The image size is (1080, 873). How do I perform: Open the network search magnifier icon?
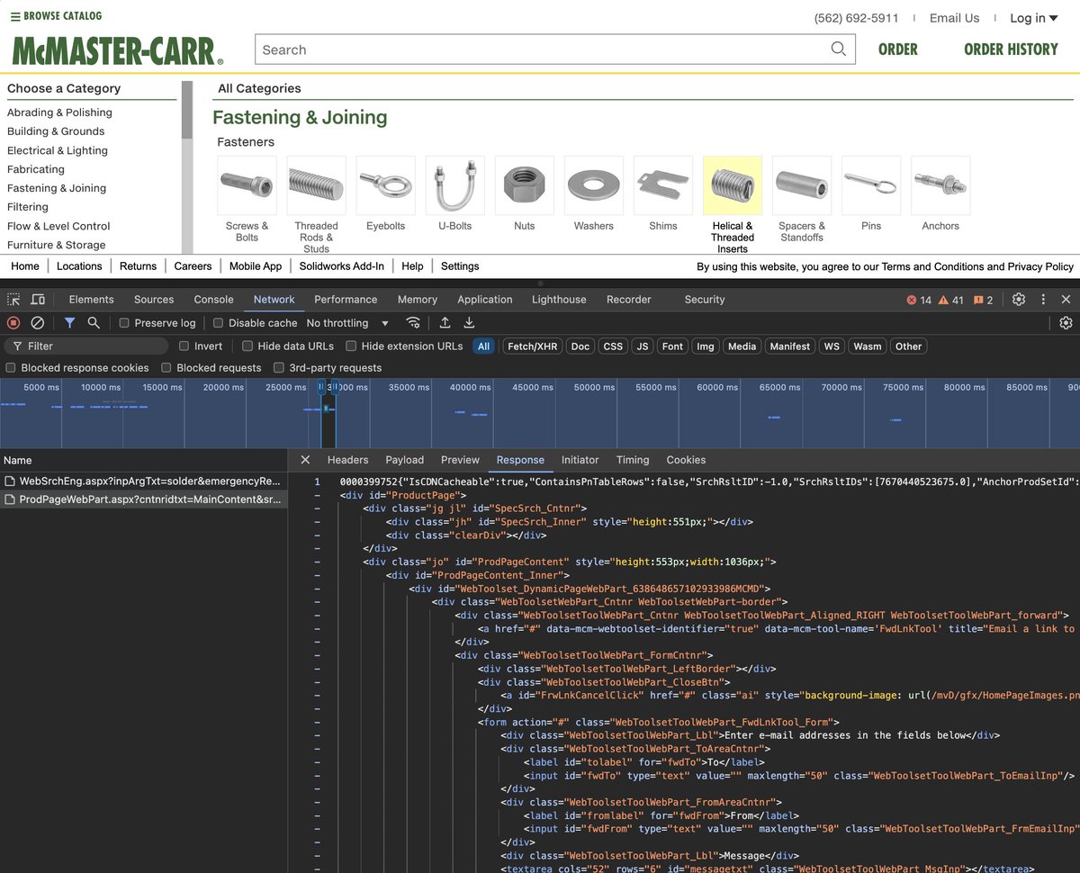[x=94, y=323]
